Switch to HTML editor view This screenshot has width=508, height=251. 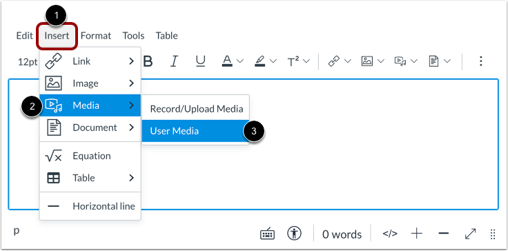tap(390, 234)
